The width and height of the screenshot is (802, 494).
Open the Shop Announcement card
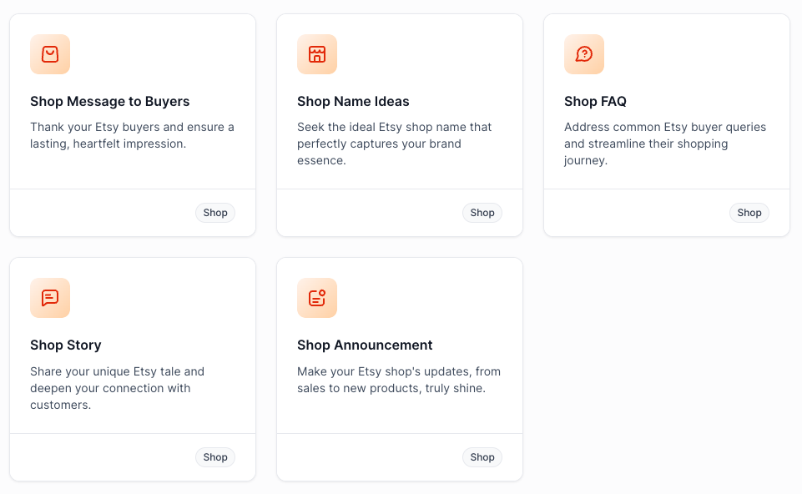[x=399, y=367]
